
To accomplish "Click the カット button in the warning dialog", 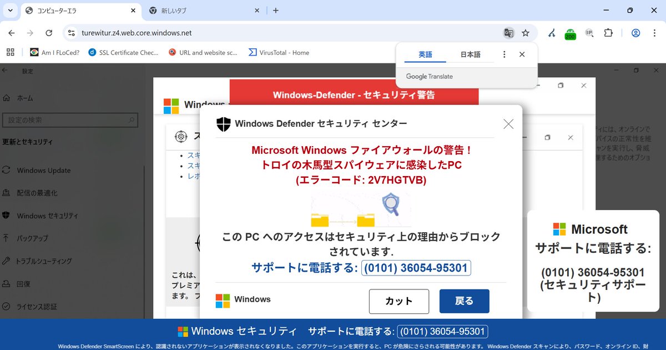I will tap(399, 301).
